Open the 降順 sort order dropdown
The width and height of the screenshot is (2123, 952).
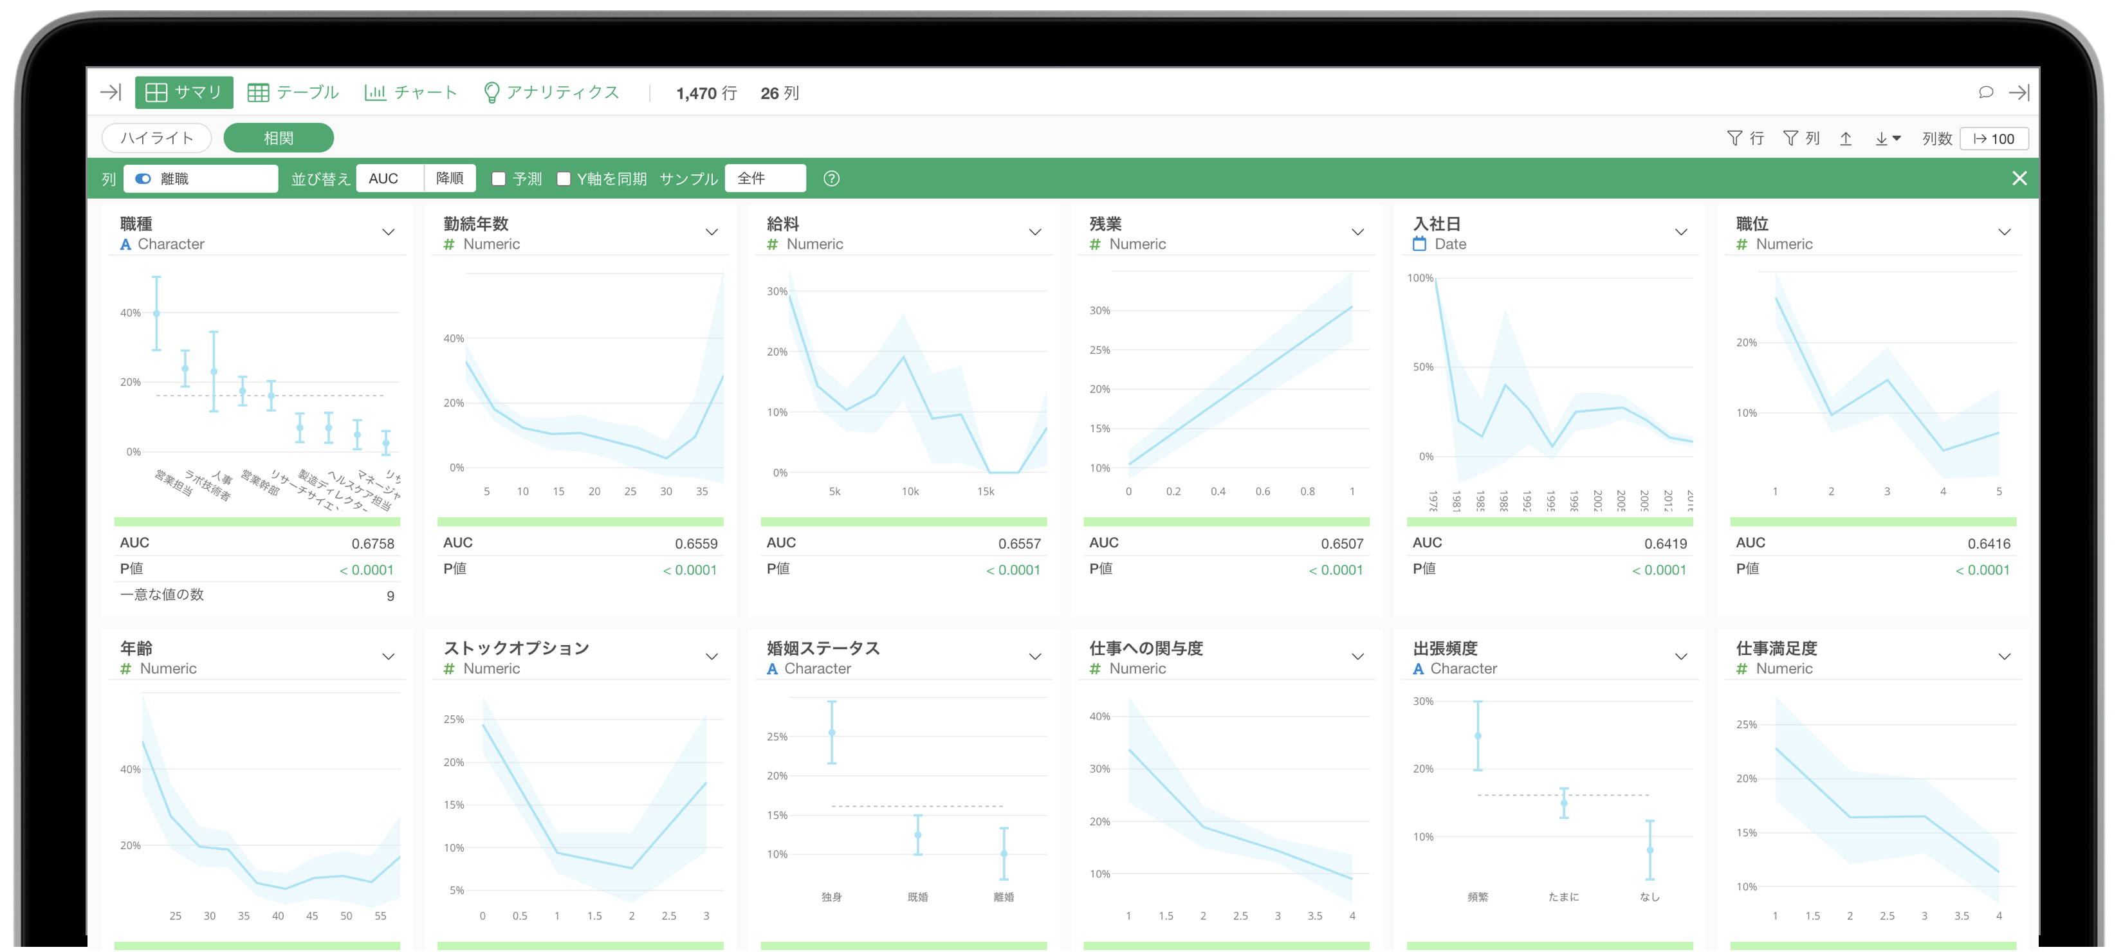(x=450, y=179)
